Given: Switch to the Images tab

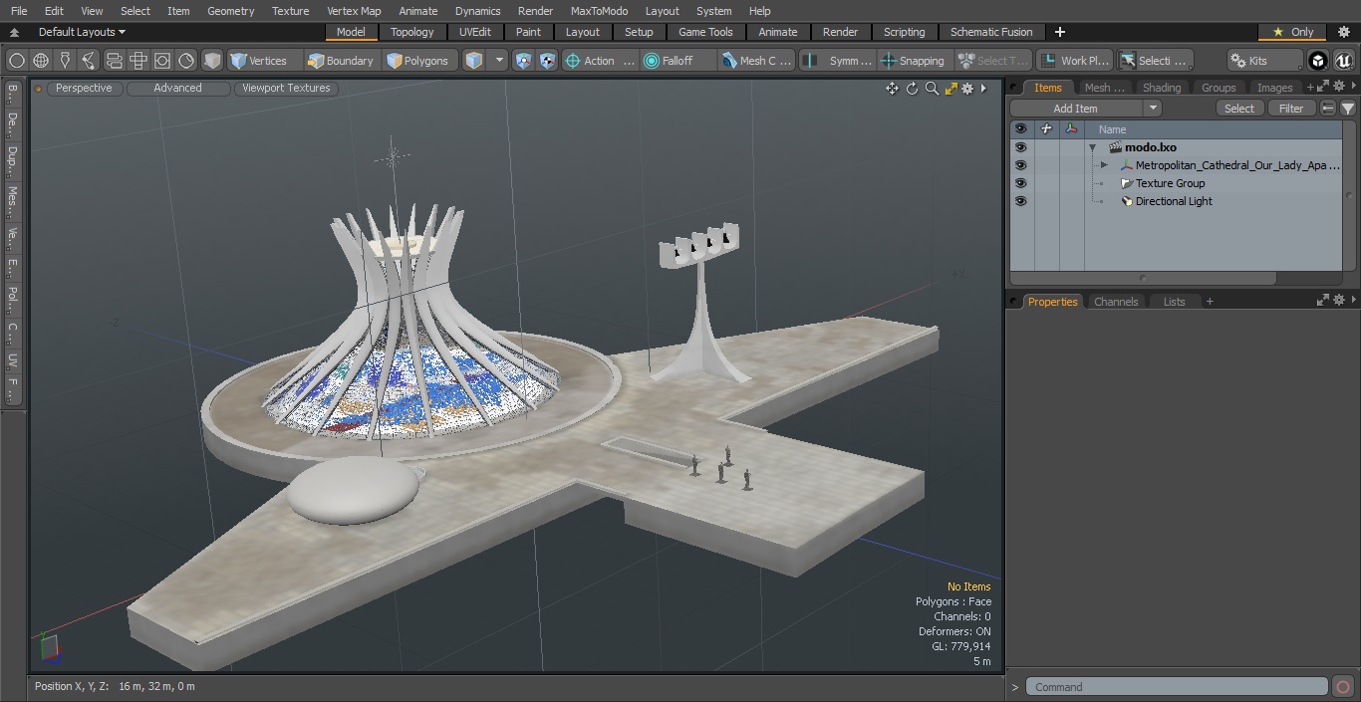Looking at the screenshot, I should pyautogui.click(x=1274, y=88).
